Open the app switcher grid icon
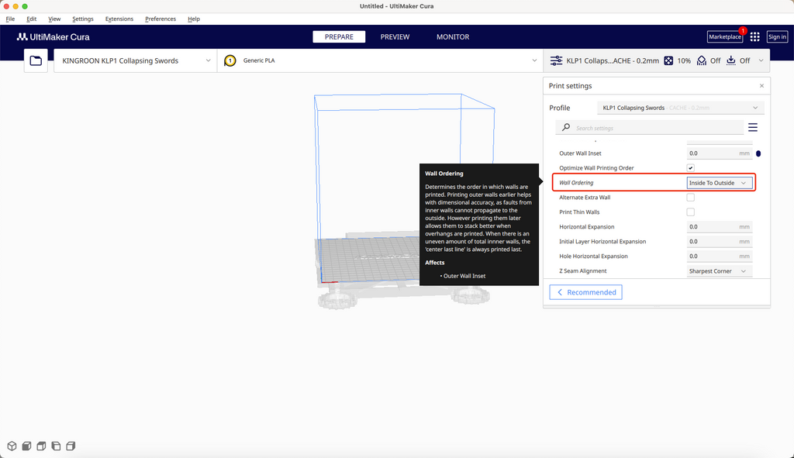Viewport: 794px width, 458px height. 754,37
